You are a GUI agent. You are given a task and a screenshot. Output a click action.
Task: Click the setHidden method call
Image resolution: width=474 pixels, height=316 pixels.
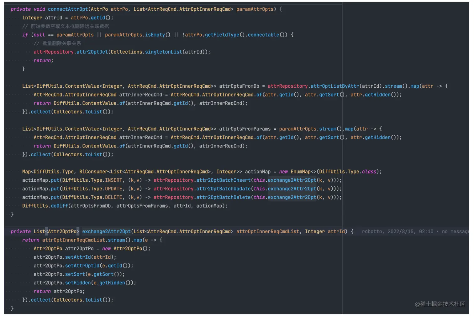click(78, 283)
